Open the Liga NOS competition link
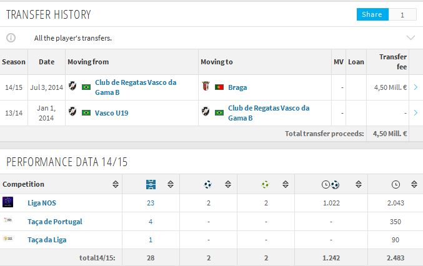Image resolution: width=423 pixels, height=266 pixels. [x=42, y=203]
